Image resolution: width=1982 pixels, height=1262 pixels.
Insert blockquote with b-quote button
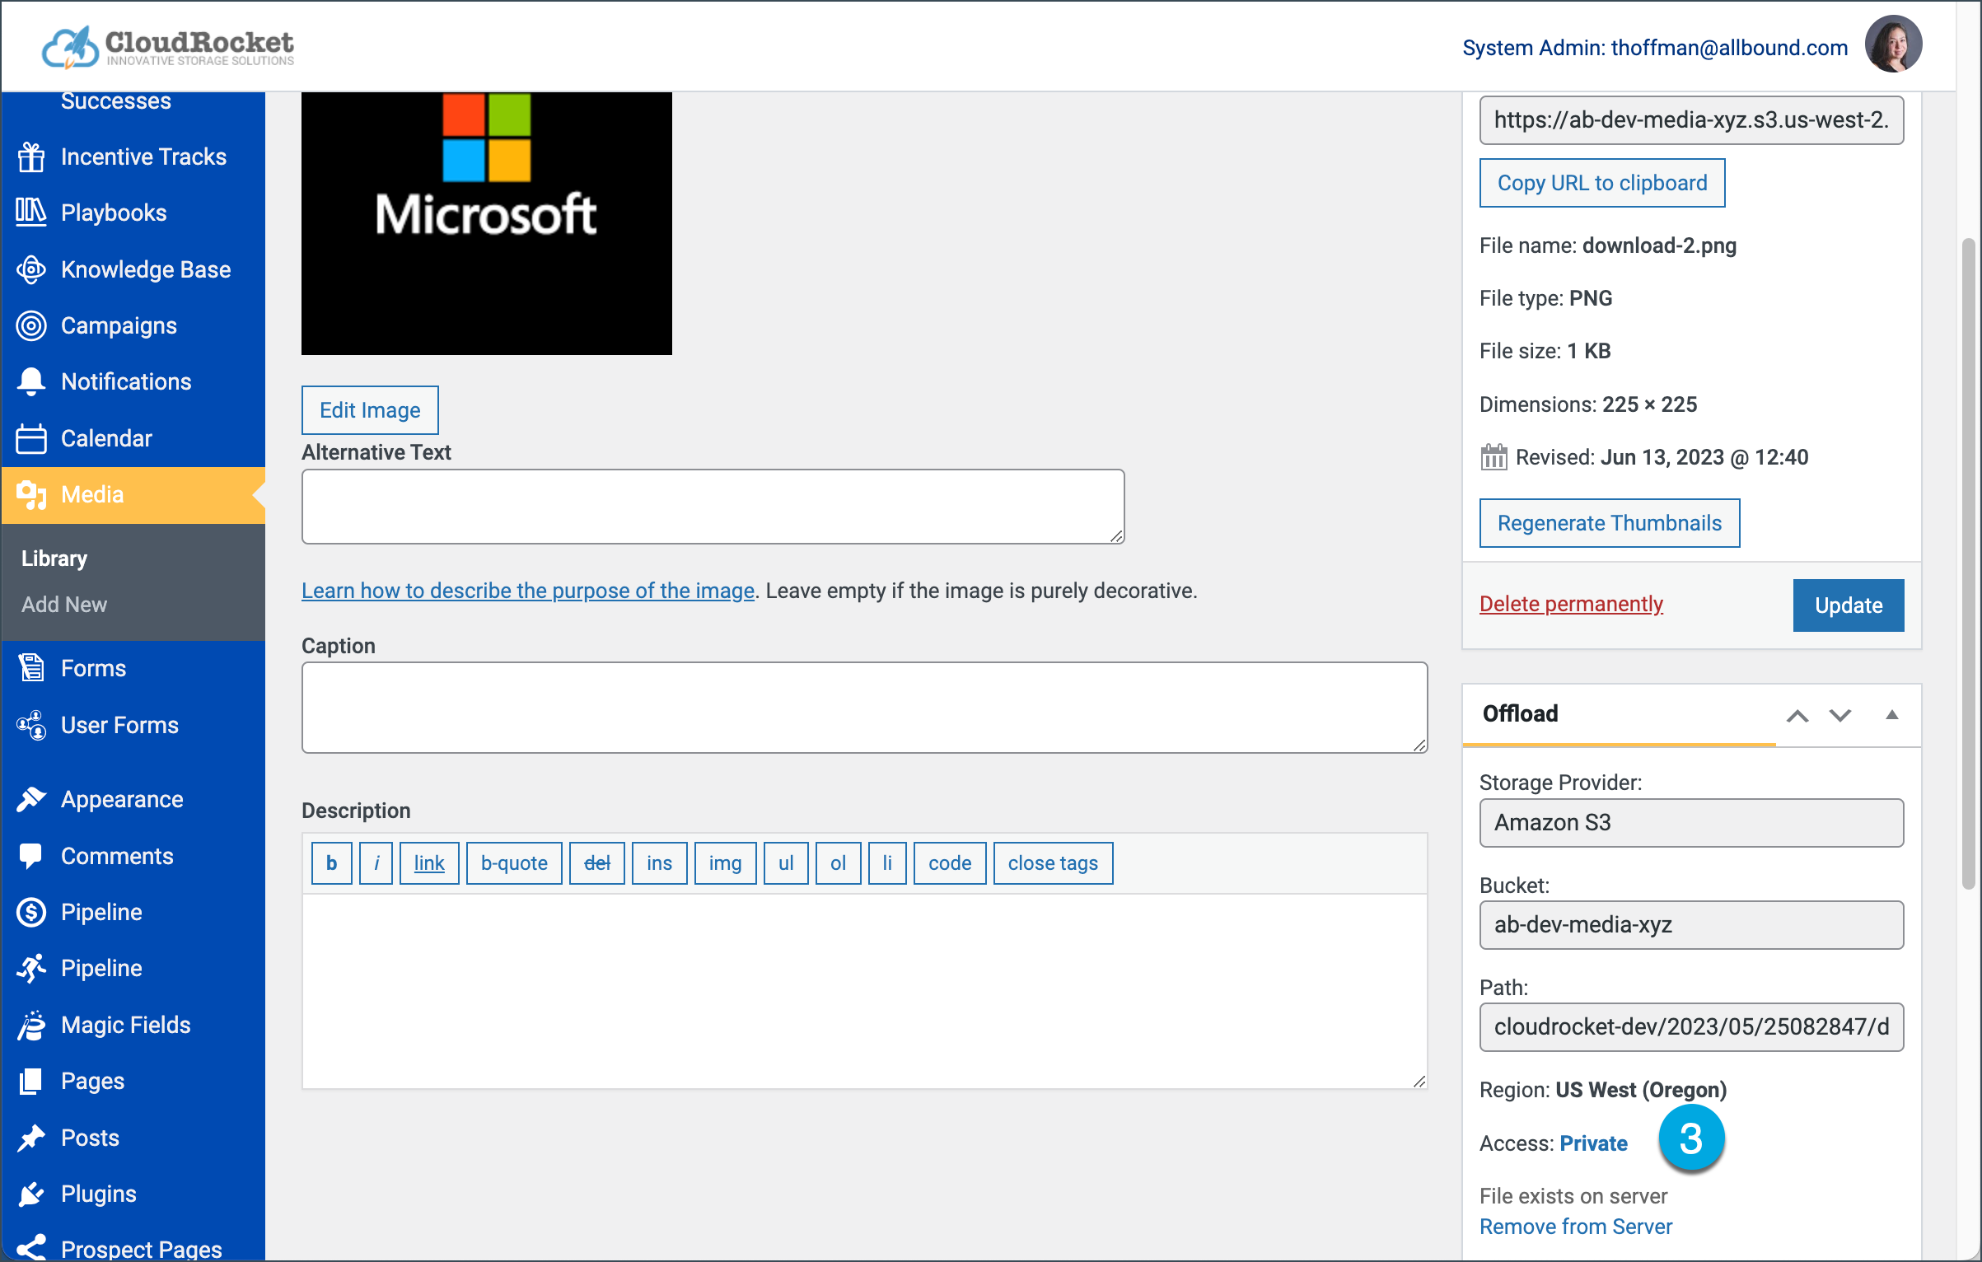pos(514,863)
